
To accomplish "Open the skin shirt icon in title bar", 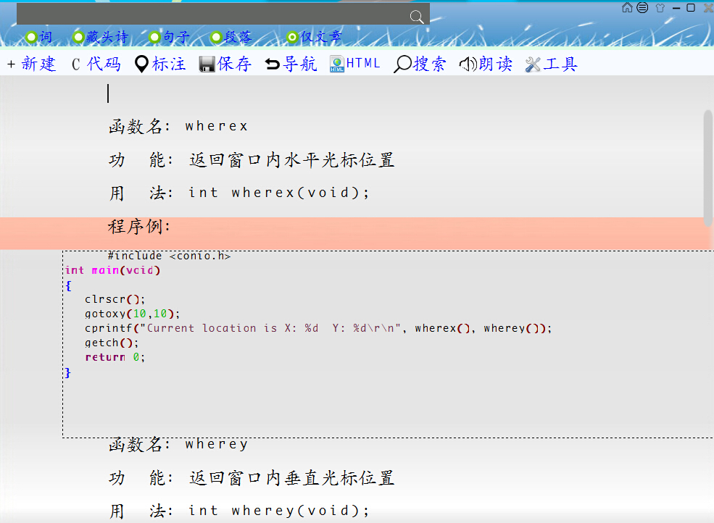I will (660, 8).
